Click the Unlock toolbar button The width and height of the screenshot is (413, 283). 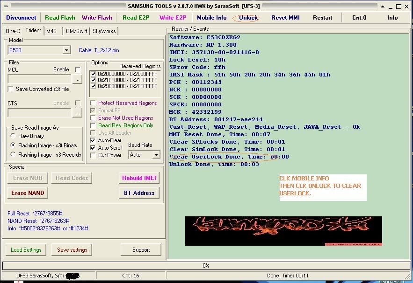tap(248, 18)
